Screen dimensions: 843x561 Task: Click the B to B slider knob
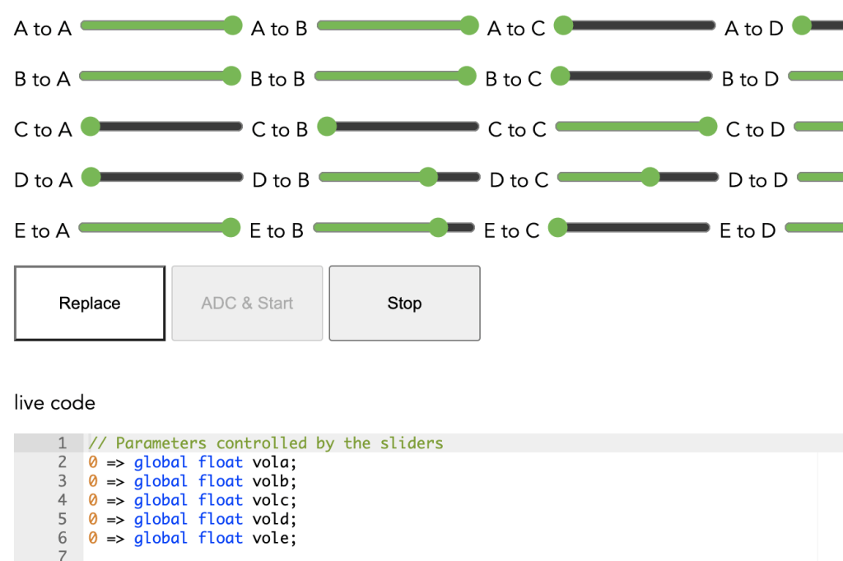click(x=467, y=76)
